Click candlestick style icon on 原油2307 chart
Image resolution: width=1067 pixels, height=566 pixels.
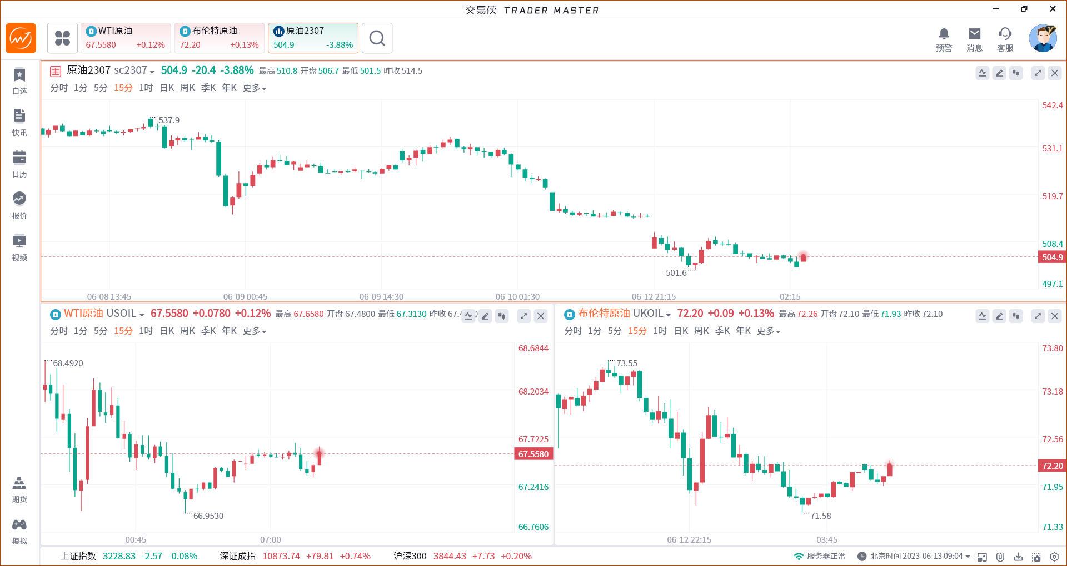tap(1016, 73)
